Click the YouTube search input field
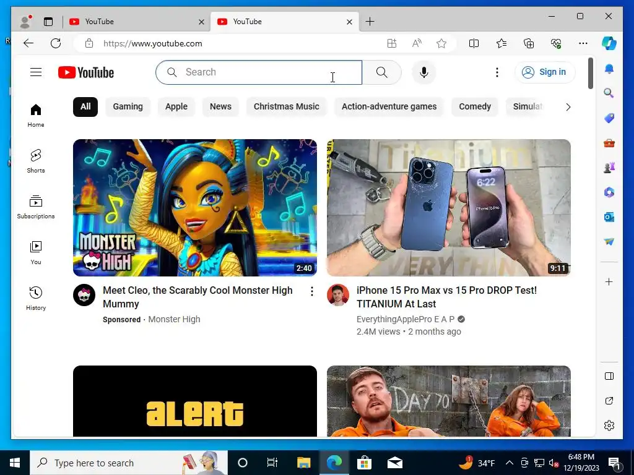The height and width of the screenshot is (475, 634). 259,72
